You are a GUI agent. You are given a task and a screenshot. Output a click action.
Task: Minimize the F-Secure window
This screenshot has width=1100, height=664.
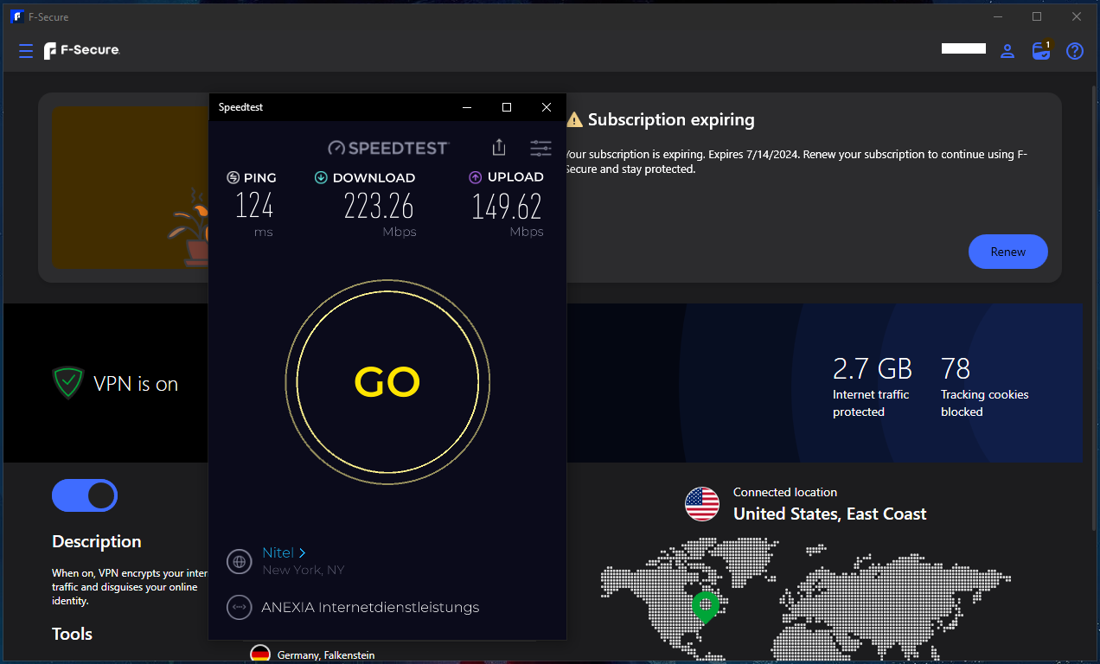click(x=997, y=16)
